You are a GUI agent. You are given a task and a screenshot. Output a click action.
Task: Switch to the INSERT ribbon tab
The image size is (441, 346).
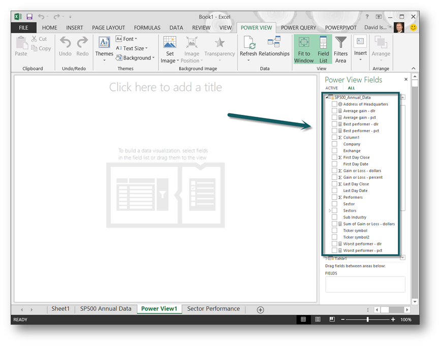tap(75, 27)
